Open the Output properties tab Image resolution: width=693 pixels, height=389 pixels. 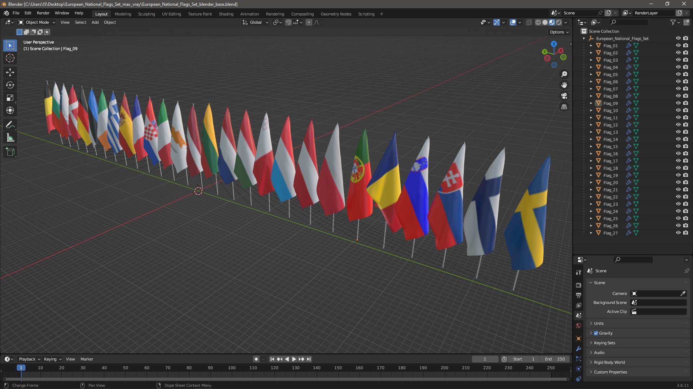579,295
